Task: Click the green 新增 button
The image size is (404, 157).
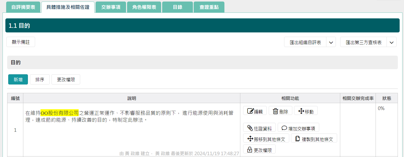Action: click(18, 80)
